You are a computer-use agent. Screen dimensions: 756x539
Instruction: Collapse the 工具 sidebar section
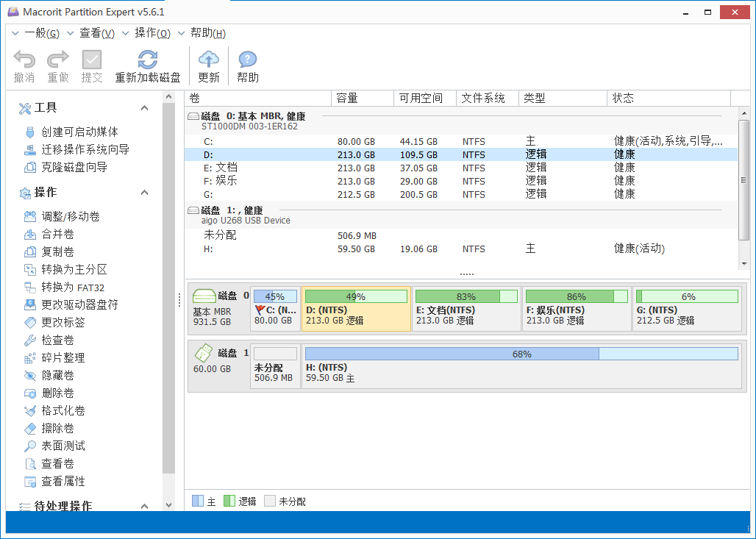(145, 108)
